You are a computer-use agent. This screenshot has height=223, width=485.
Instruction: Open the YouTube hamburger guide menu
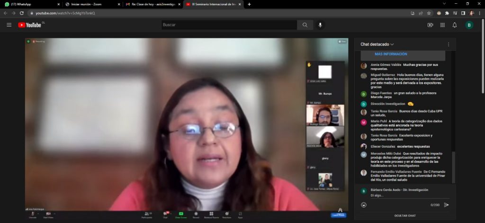pyautogui.click(x=9, y=25)
